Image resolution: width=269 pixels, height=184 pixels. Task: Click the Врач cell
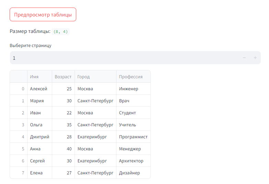click(x=134, y=101)
